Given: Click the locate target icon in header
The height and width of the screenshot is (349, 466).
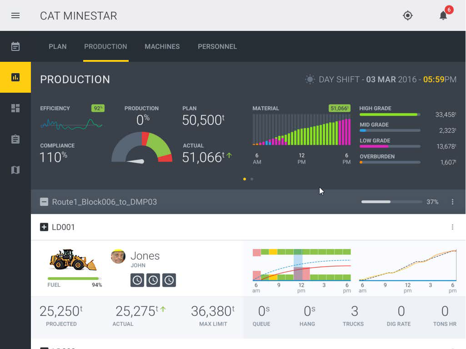Looking at the screenshot, I should [408, 15].
